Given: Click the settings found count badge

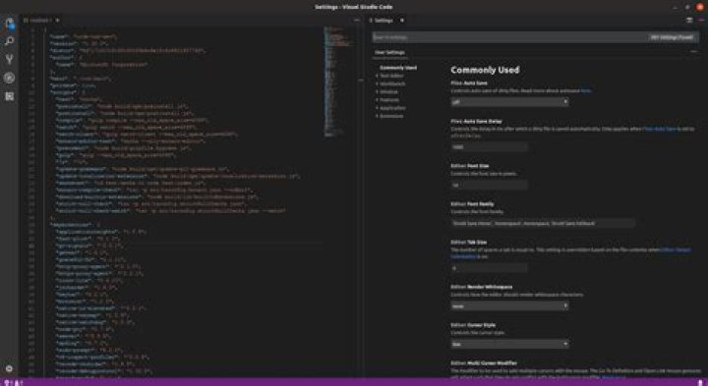Looking at the screenshot, I should [672, 37].
